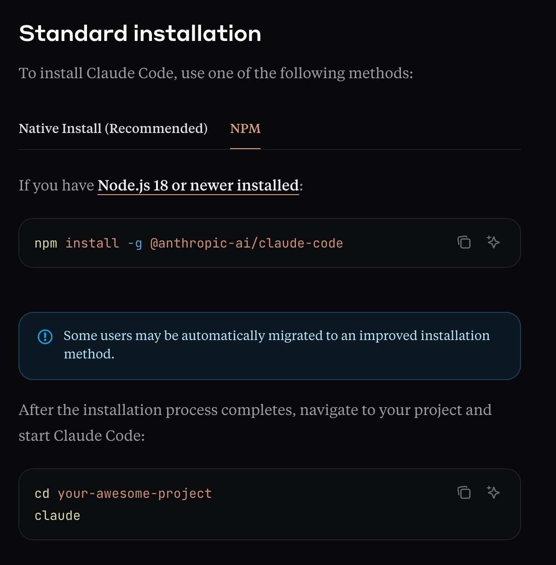Copy the cd your-awesome-project code block
Image resolution: width=556 pixels, height=565 pixels.
[464, 492]
